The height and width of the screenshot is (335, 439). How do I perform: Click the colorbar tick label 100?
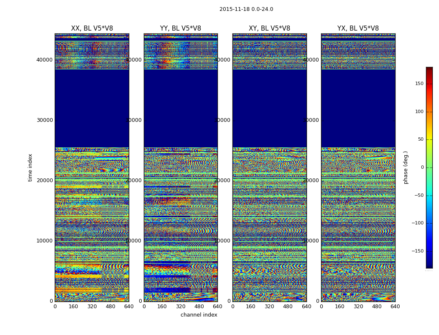[x=419, y=111]
